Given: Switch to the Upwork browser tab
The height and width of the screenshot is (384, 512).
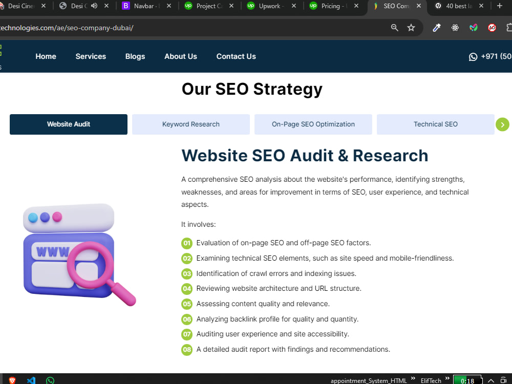Looking at the screenshot, I should tap(271, 6).
